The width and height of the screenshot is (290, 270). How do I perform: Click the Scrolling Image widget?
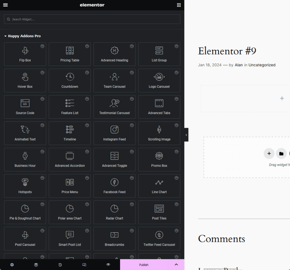[x=159, y=133]
